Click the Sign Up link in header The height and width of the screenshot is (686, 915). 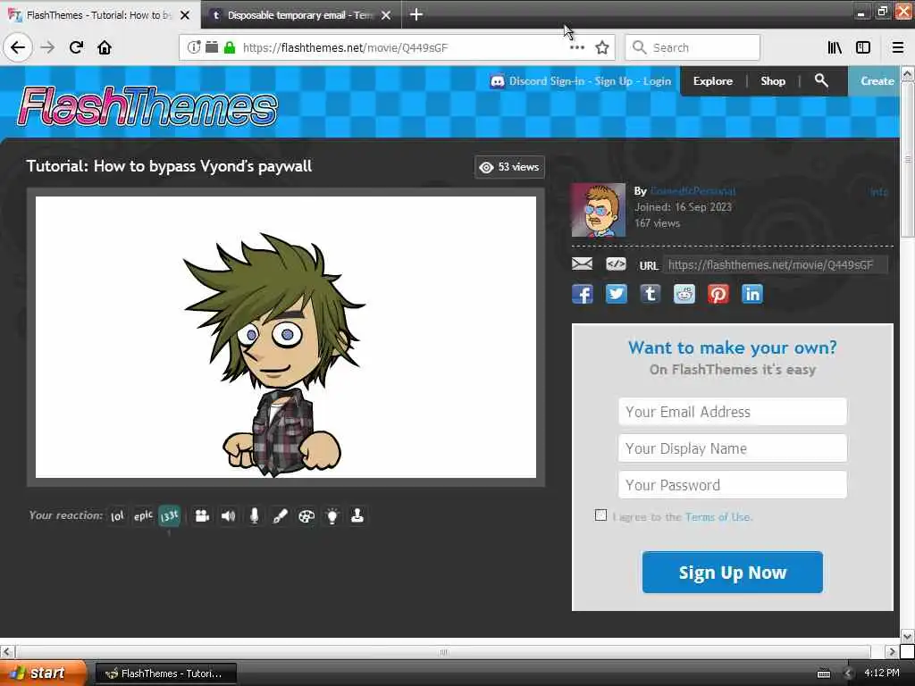tap(613, 81)
